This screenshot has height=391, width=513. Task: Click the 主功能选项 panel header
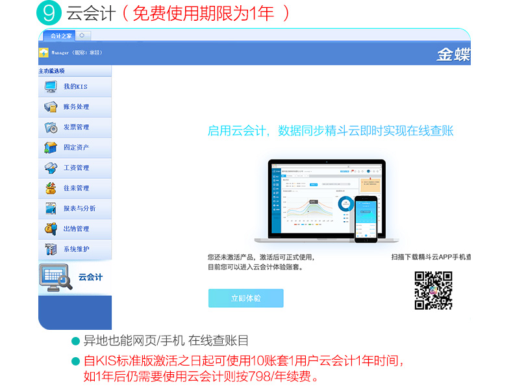coord(52,70)
